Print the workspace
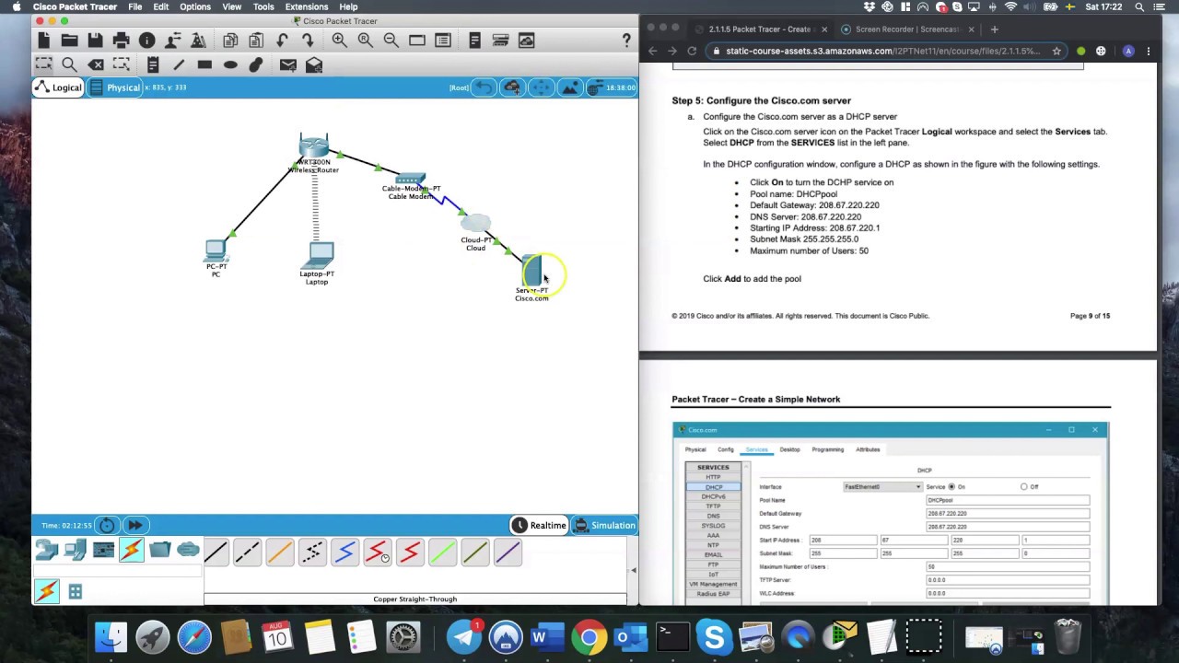The image size is (1179, 663). point(121,41)
